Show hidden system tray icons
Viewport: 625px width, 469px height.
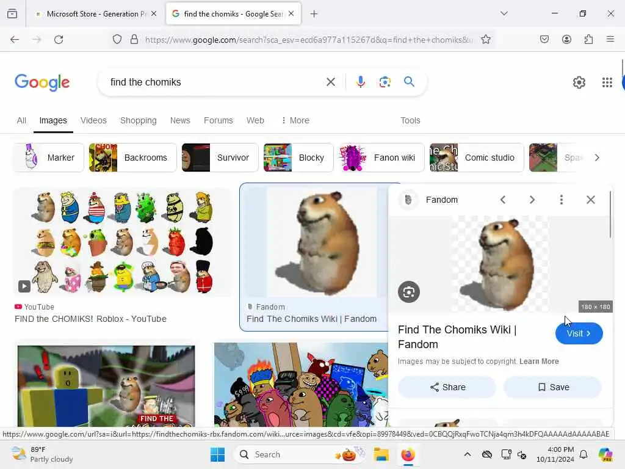coord(468,454)
